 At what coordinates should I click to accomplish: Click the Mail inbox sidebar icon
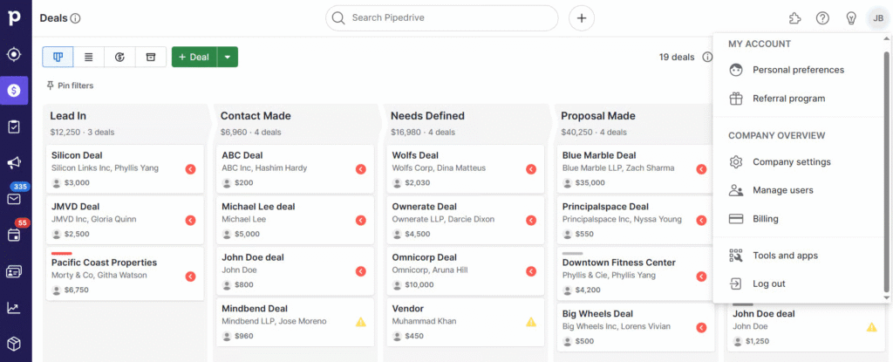point(14,199)
